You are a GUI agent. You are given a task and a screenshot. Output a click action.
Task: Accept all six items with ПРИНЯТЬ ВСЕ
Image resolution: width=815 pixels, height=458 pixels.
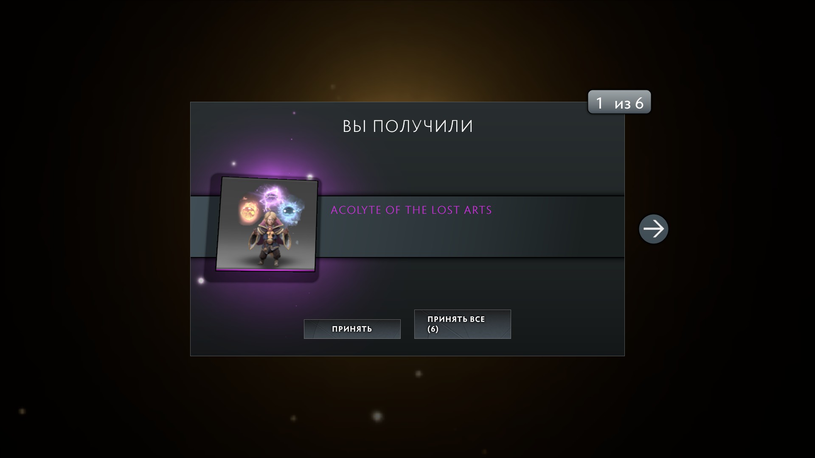[462, 324]
